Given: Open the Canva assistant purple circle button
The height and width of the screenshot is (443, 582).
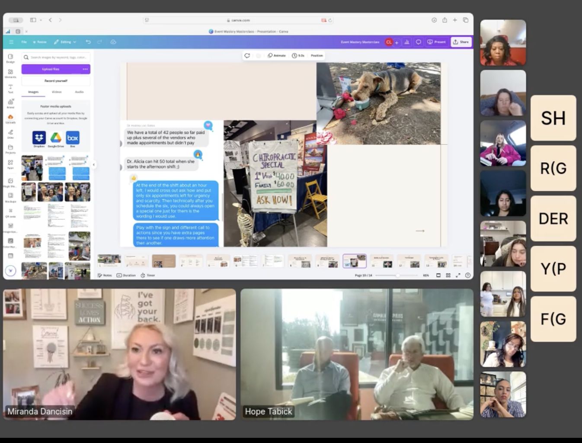Looking at the screenshot, I should (x=11, y=271).
